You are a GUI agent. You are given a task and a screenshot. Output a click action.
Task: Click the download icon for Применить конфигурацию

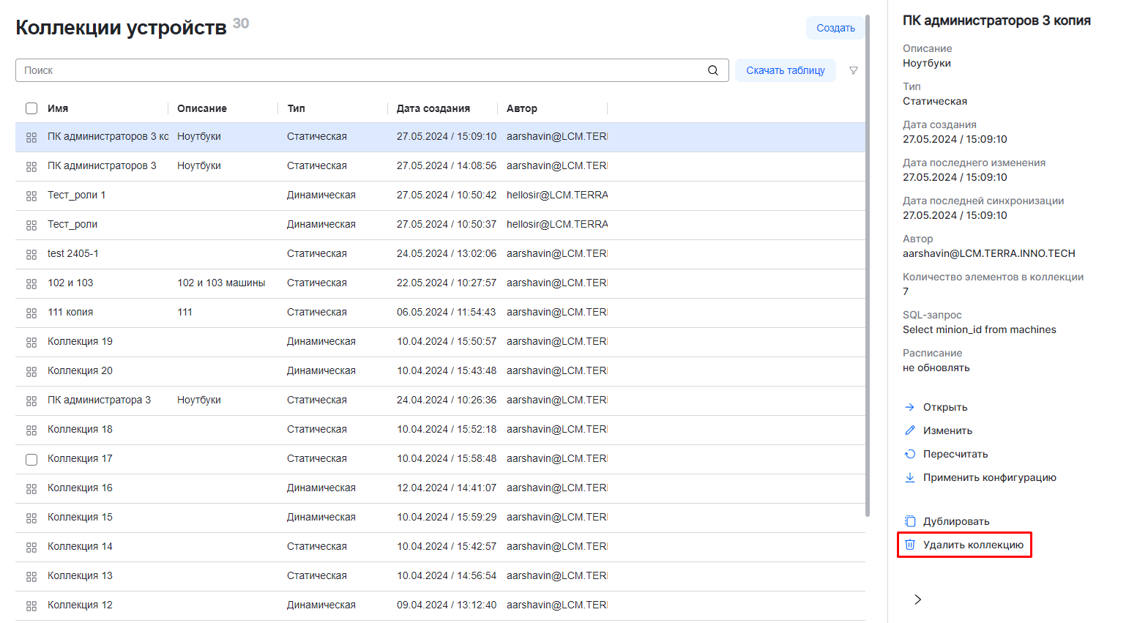click(910, 477)
